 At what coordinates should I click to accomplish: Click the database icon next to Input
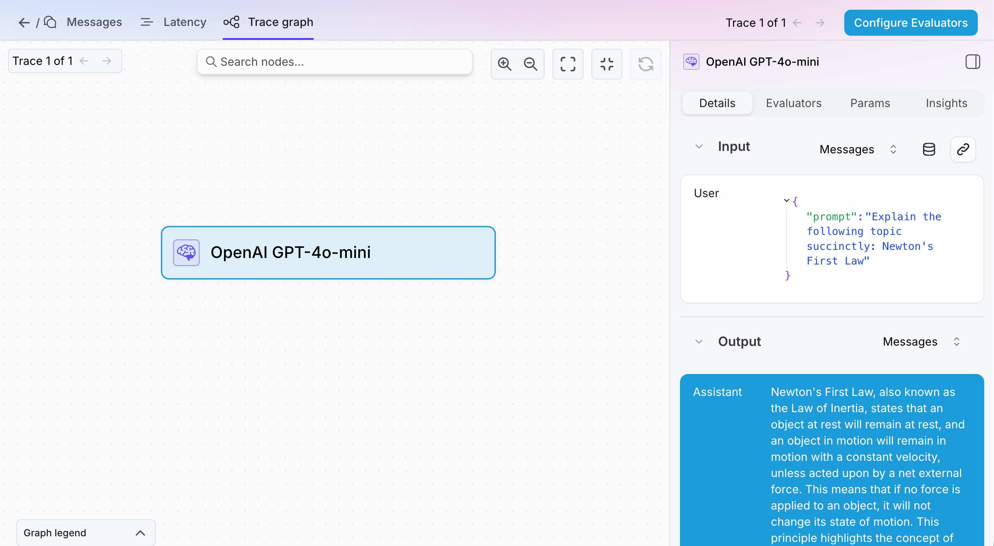coord(929,149)
